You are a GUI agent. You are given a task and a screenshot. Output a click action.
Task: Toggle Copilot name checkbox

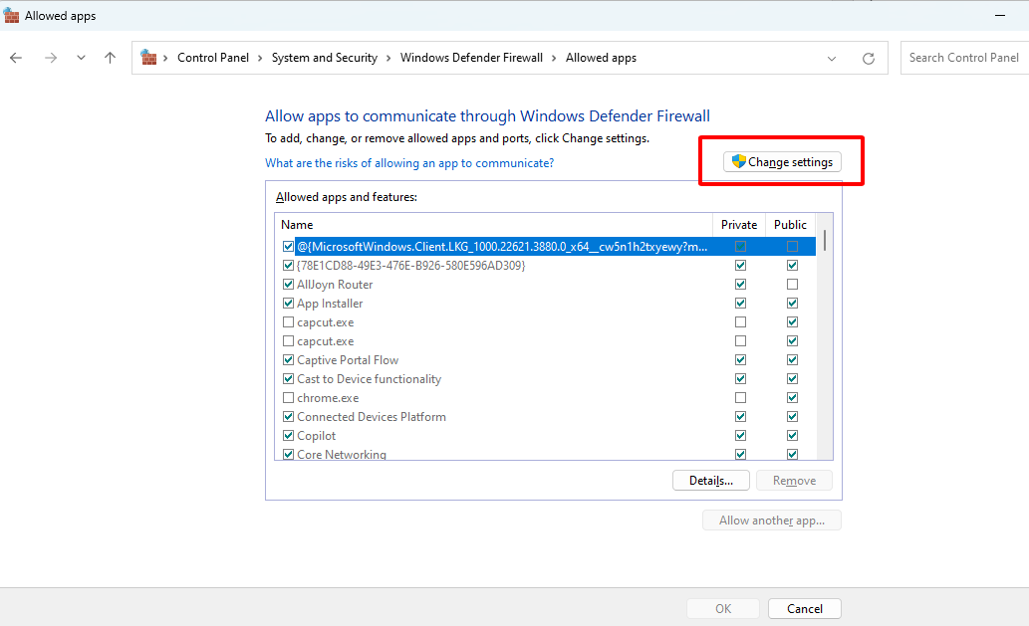(288, 436)
